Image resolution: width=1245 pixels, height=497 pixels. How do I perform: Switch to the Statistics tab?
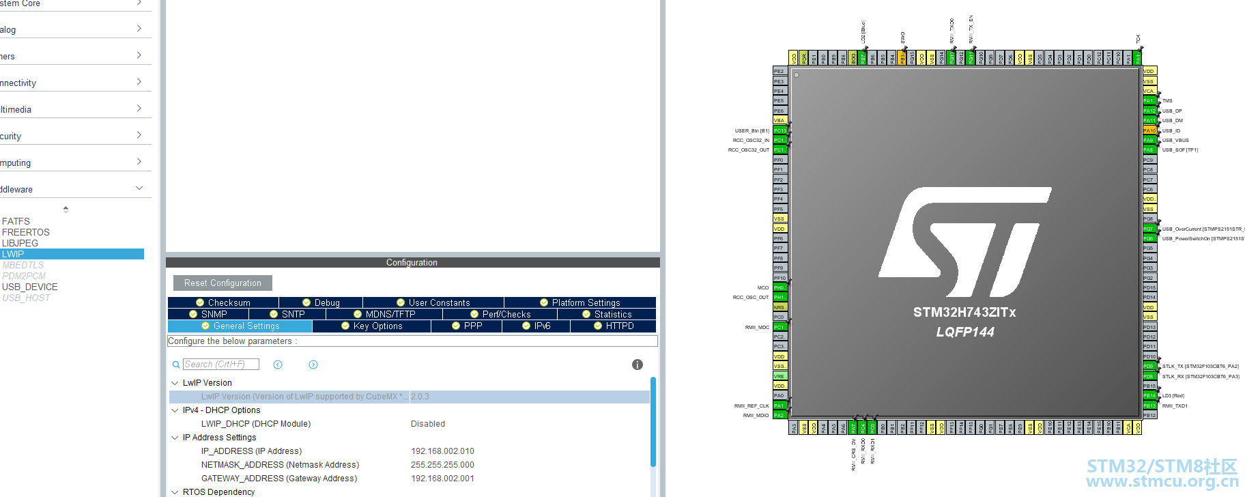pos(607,314)
